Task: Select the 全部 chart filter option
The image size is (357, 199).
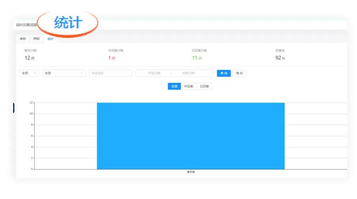Action: pos(174,86)
